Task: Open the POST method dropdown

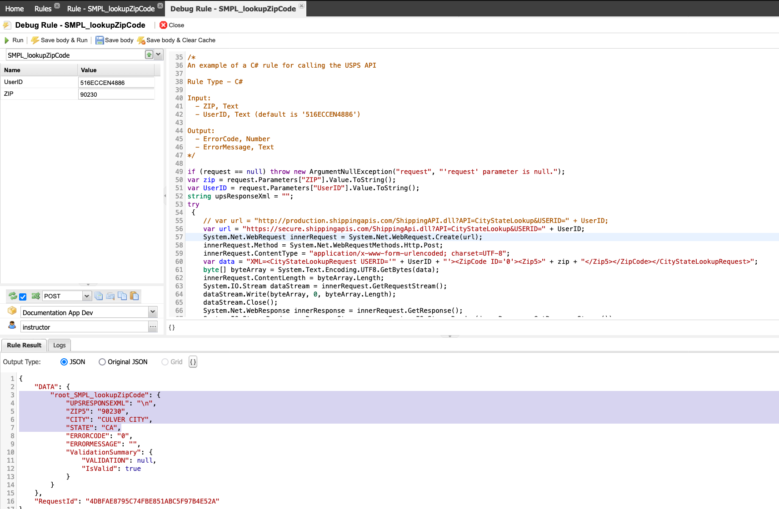Action: point(87,296)
